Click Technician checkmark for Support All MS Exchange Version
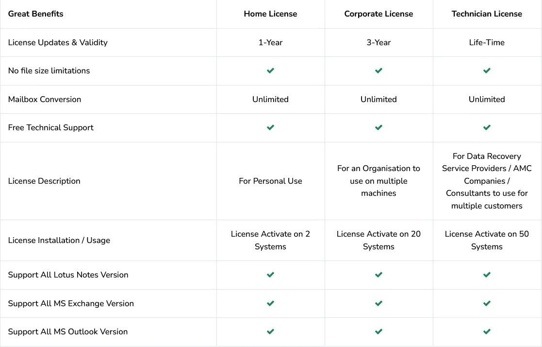The image size is (542, 347). (487, 304)
